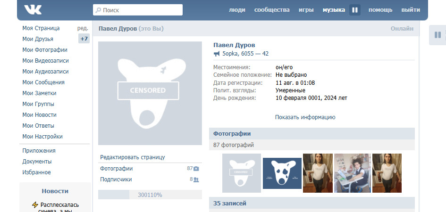Click the +7 friend requests badge
The width and height of the screenshot is (446, 212).
[x=84, y=39]
